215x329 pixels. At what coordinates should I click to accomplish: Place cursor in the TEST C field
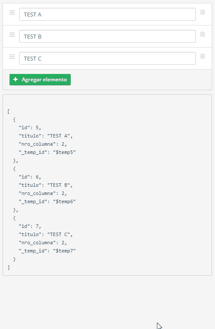coord(107,58)
